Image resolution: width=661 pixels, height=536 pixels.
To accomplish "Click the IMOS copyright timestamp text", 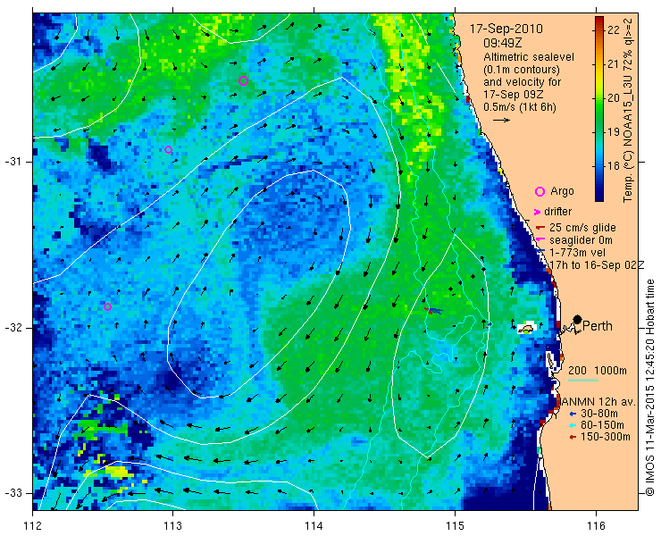I will (649, 388).
